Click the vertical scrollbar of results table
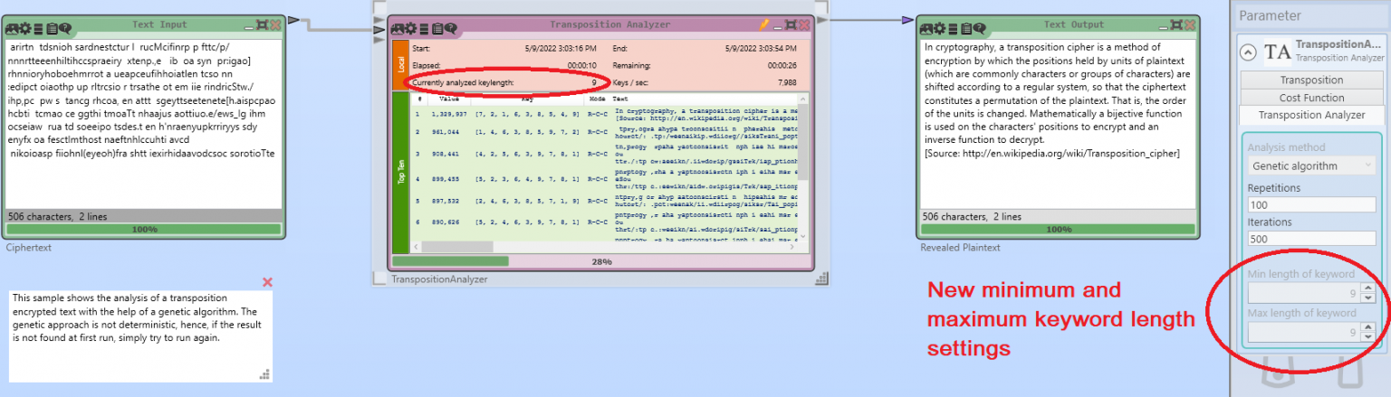The width and height of the screenshot is (1391, 397). click(x=804, y=165)
